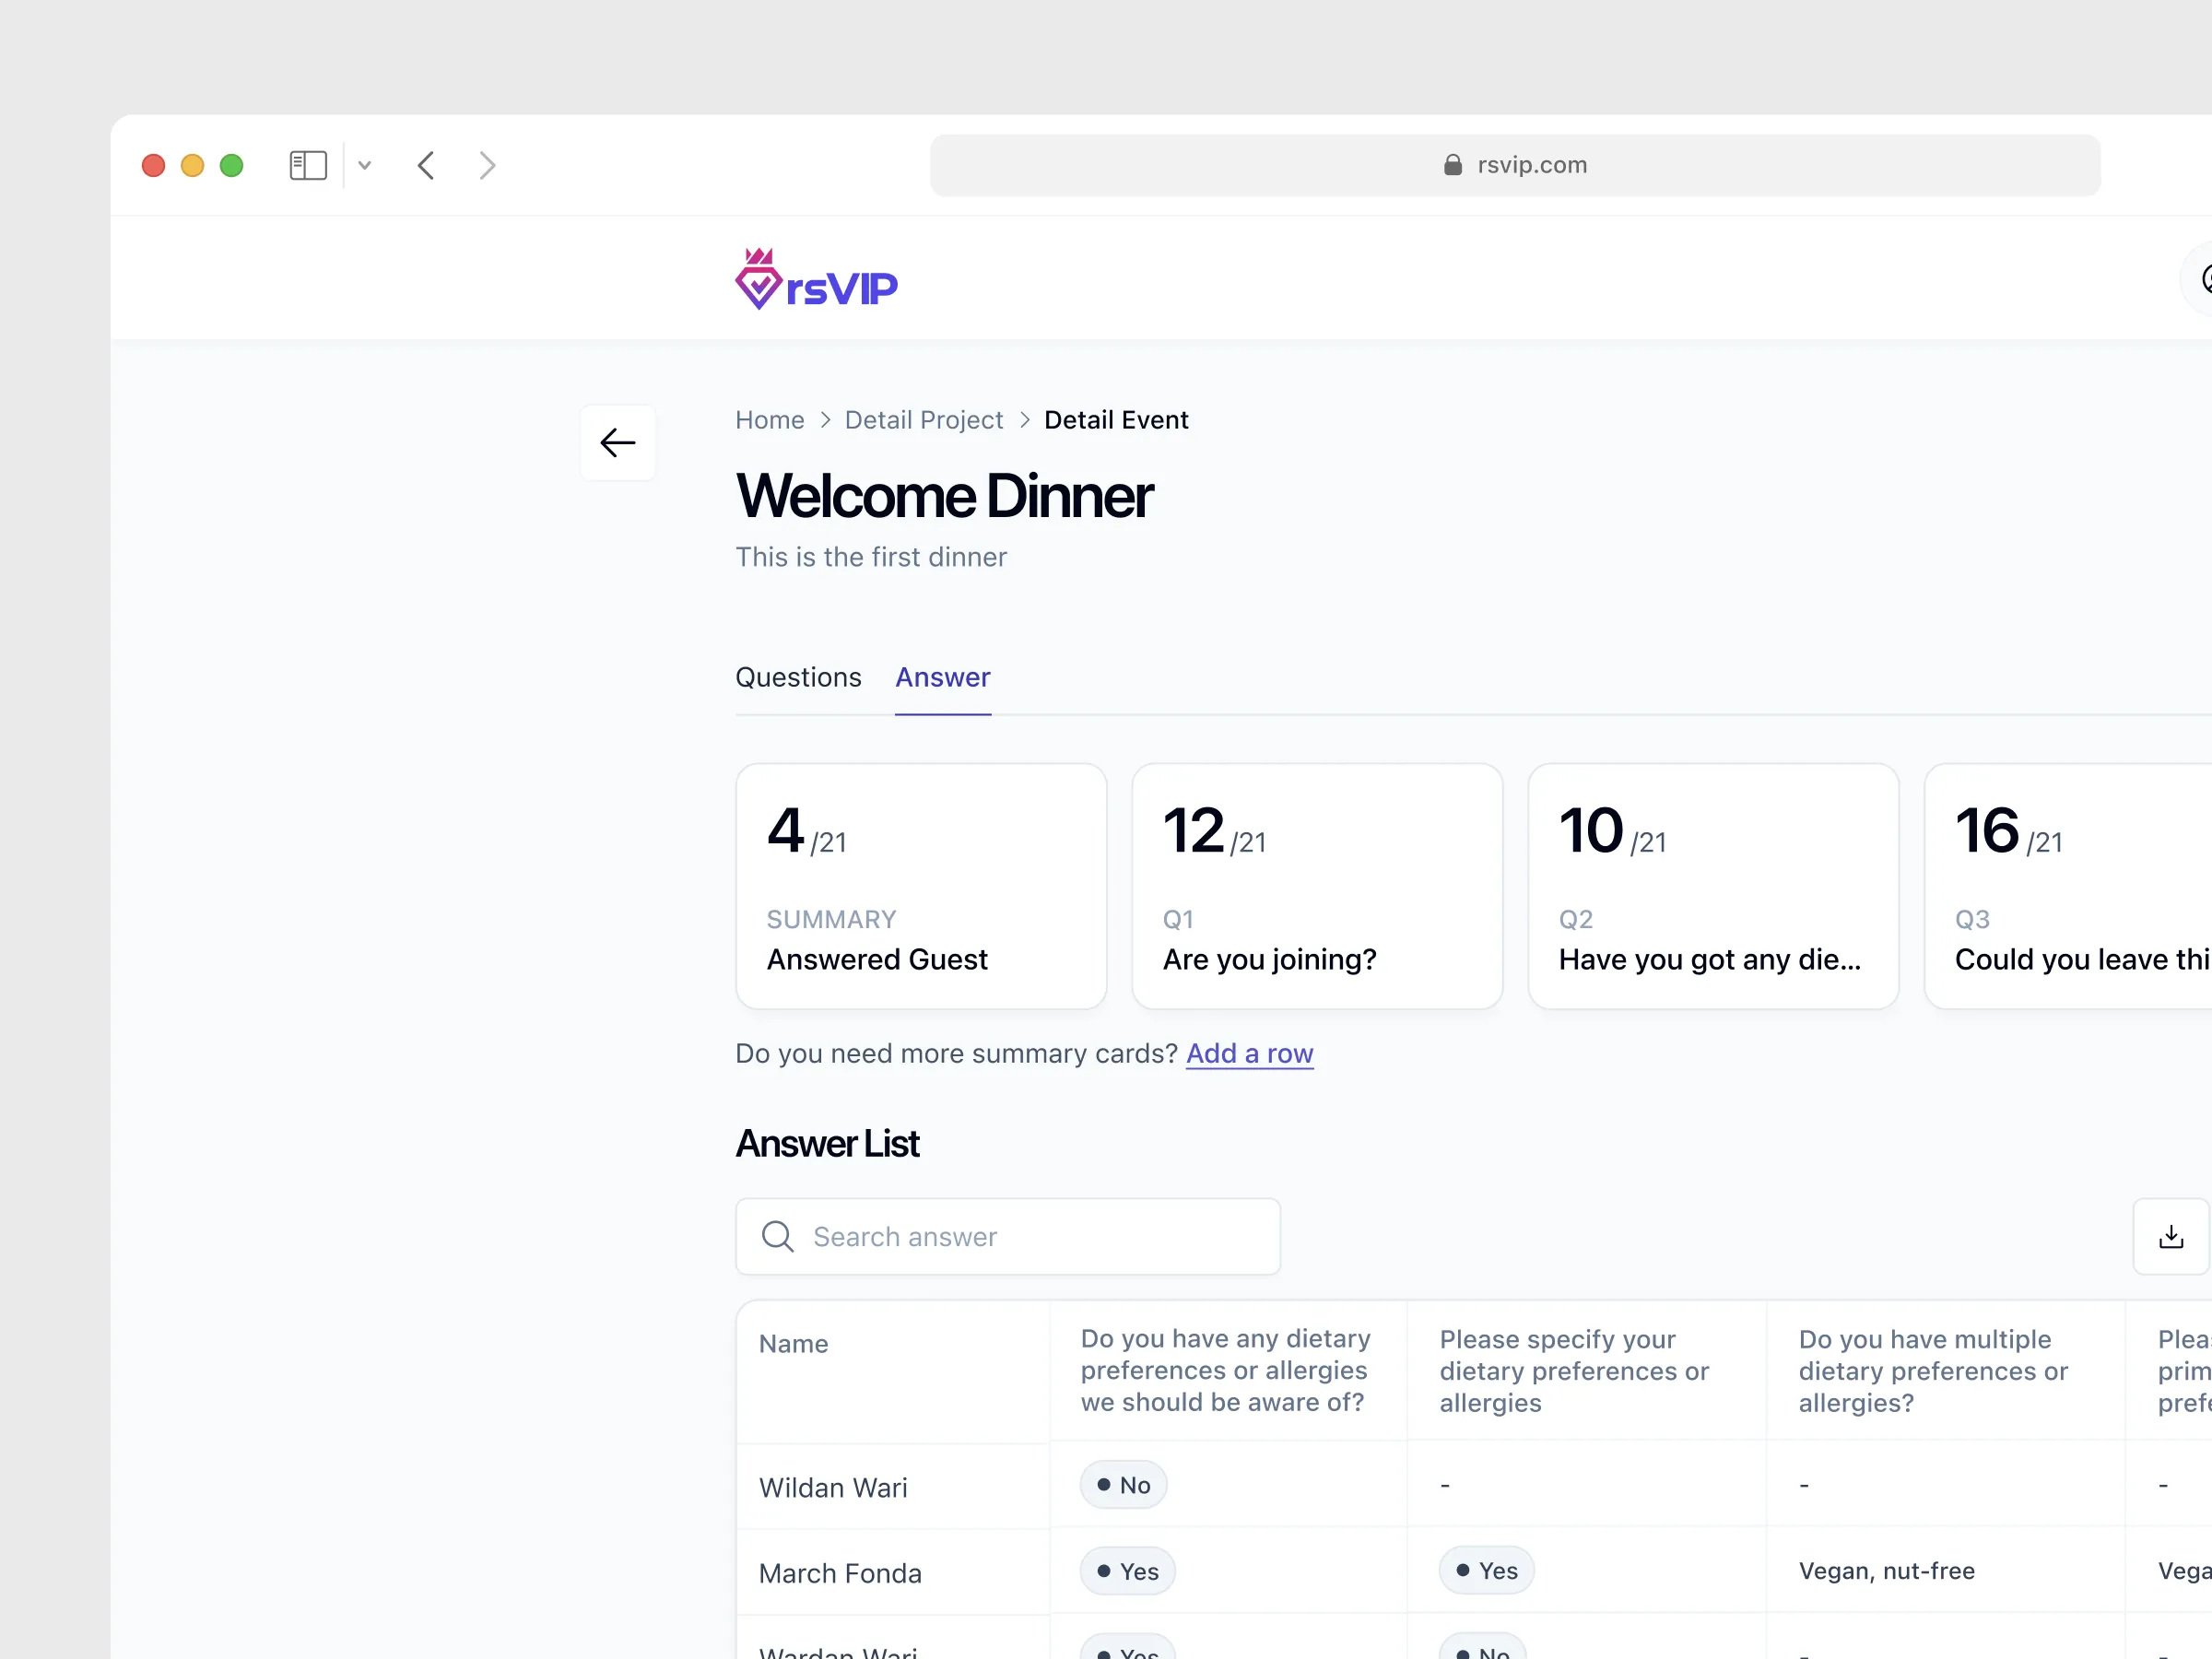Select the Q2 dietary question card

[x=1712, y=886]
